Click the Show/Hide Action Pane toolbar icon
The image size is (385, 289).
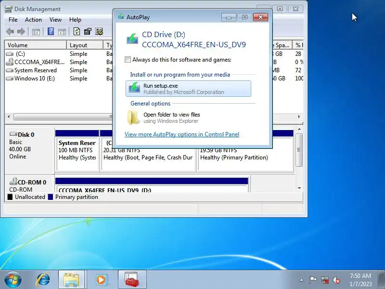click(x=62, y=32)
